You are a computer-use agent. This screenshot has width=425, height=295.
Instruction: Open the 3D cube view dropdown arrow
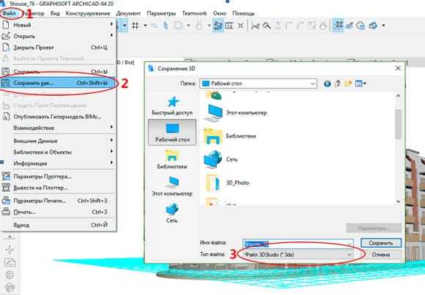point(383,26)
